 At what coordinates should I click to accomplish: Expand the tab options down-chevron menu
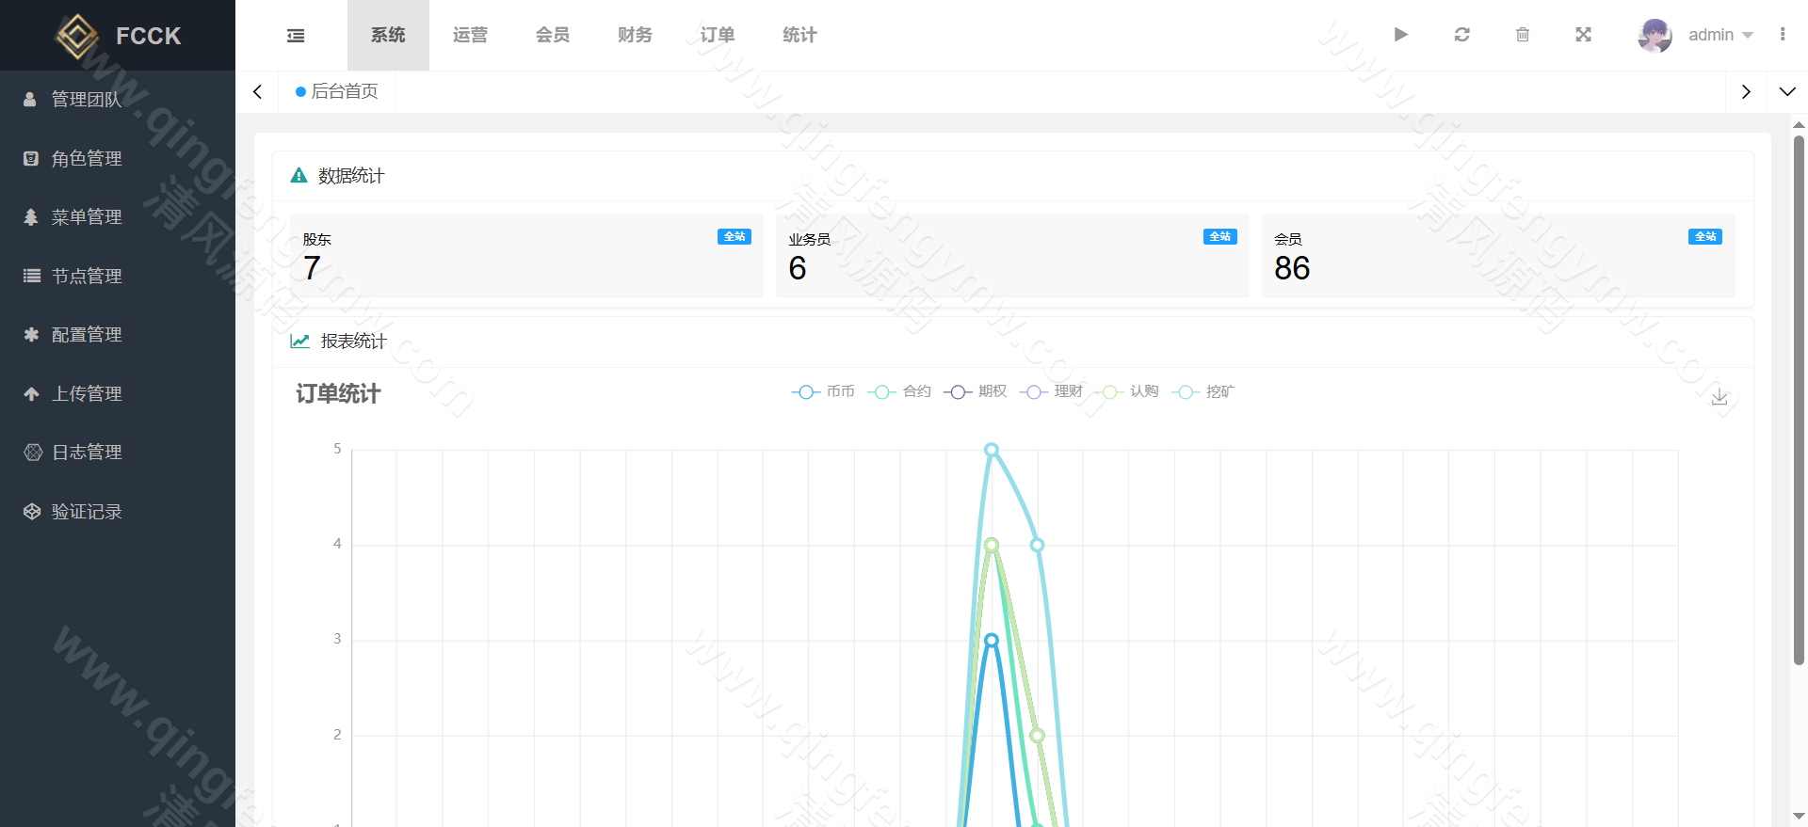(1786, 92)
